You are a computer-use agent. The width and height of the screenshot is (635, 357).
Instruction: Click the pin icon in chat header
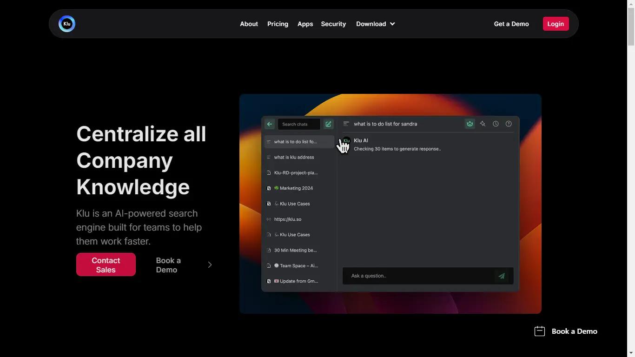click(483, 124)
